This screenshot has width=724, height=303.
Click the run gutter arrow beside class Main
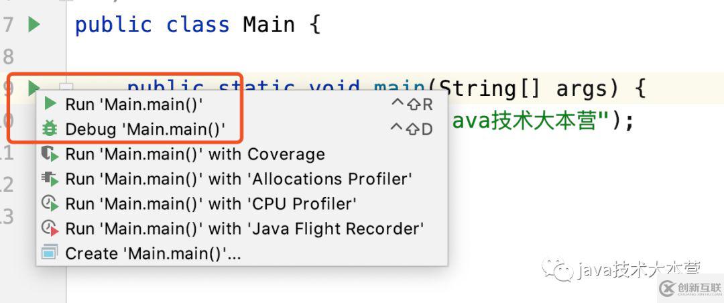tap(34, 24)
